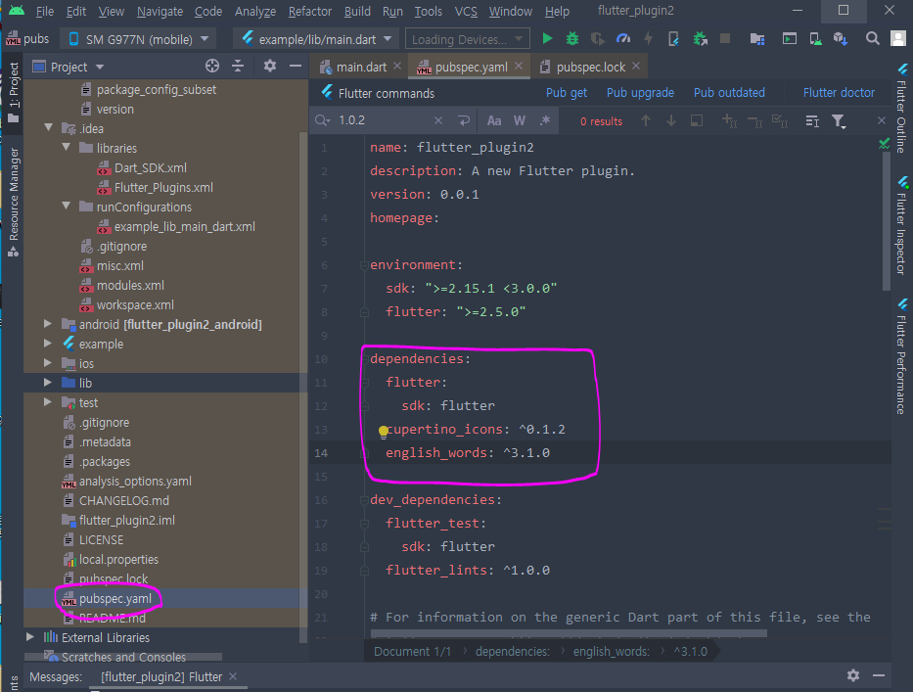
Task: Open Messages panel settings gear
Action: 853,675
